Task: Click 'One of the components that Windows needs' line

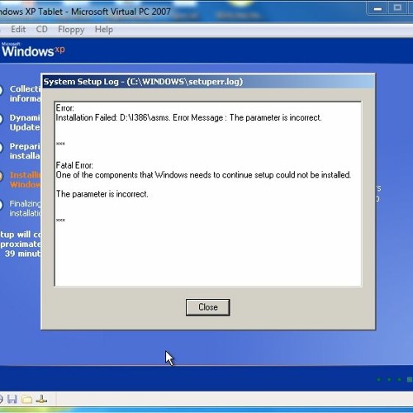Action: pos(203,175)
